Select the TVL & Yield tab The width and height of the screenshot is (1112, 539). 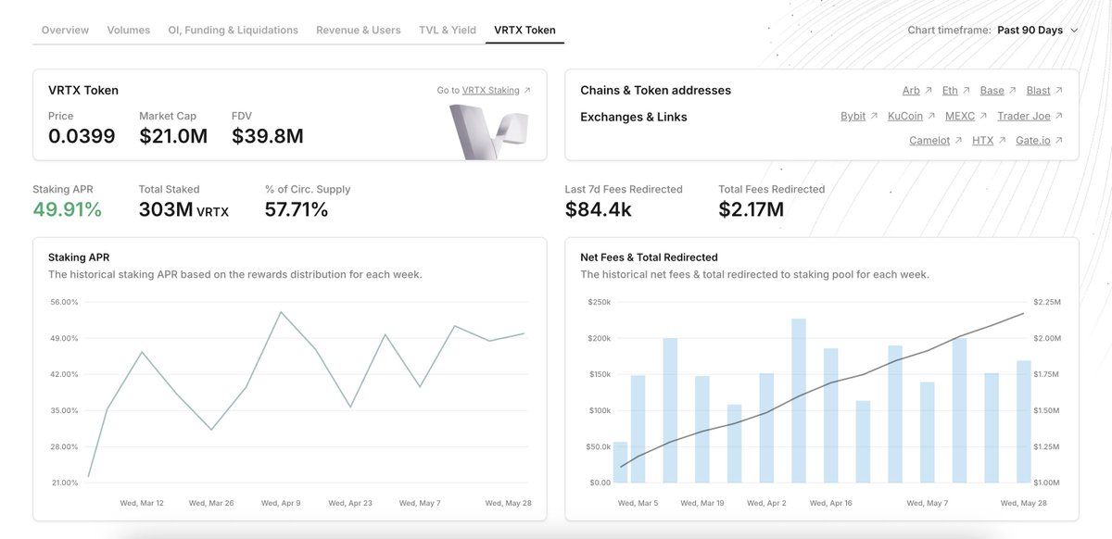click(x=448, y=30)
